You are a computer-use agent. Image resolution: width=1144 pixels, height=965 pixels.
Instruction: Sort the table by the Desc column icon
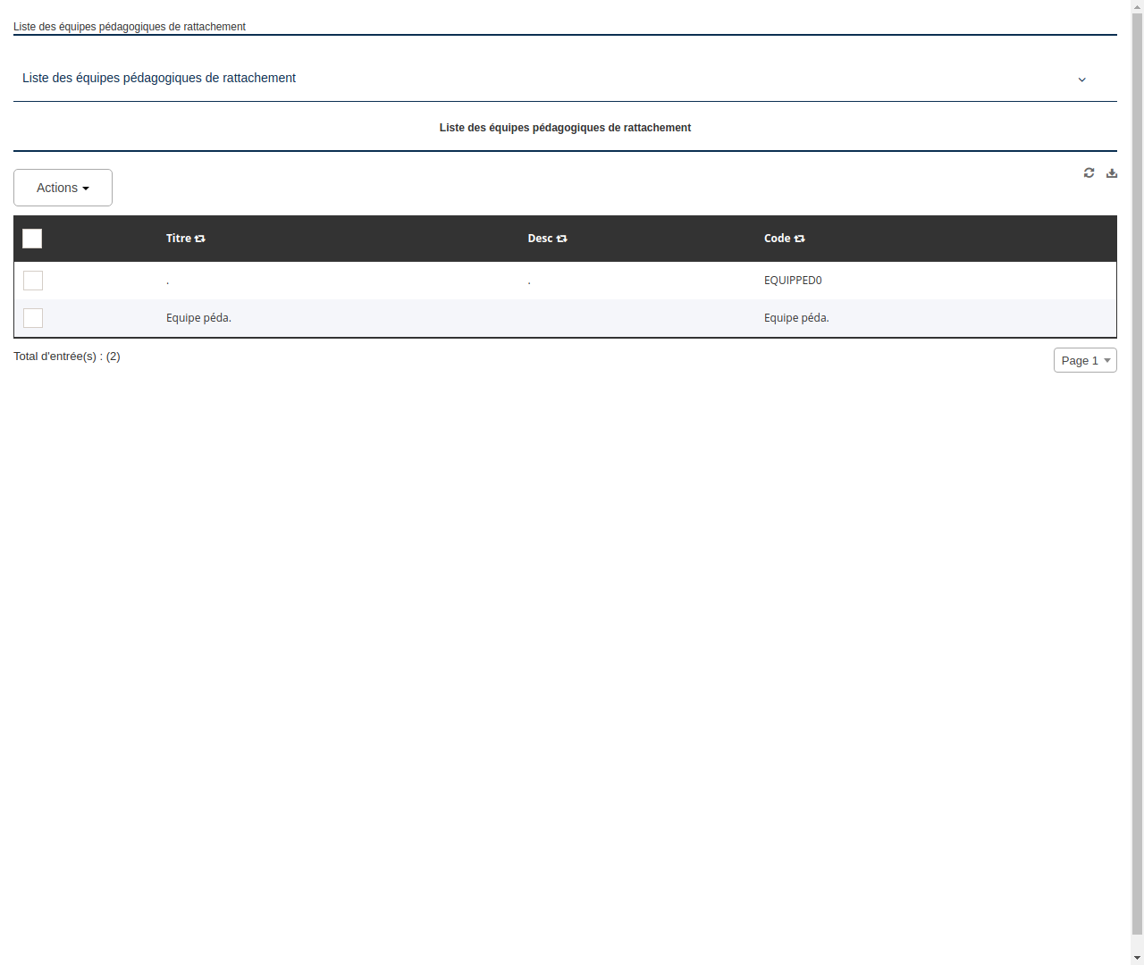(x=561, y=238)
